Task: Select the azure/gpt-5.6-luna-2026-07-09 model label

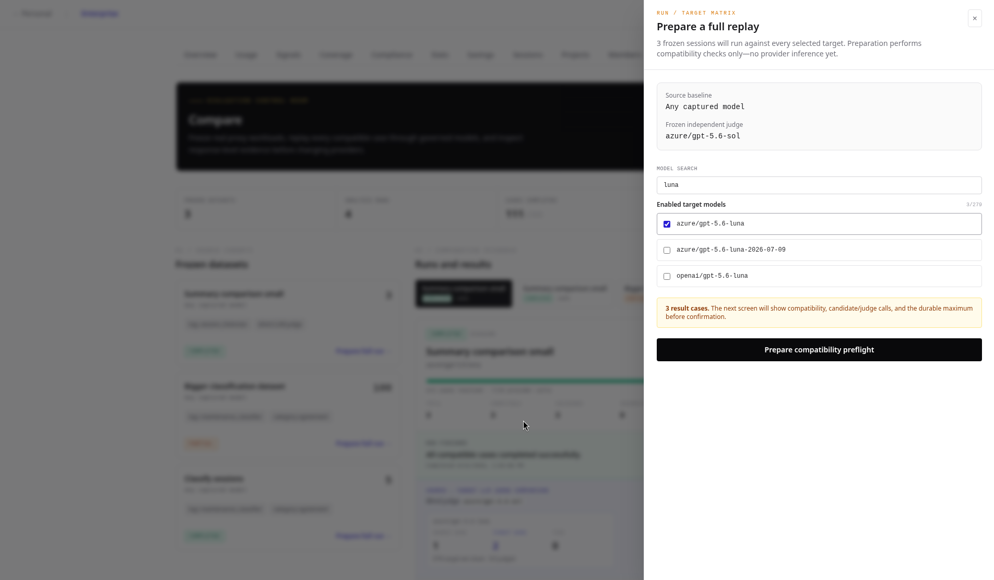Action: (x=731, y=250)
